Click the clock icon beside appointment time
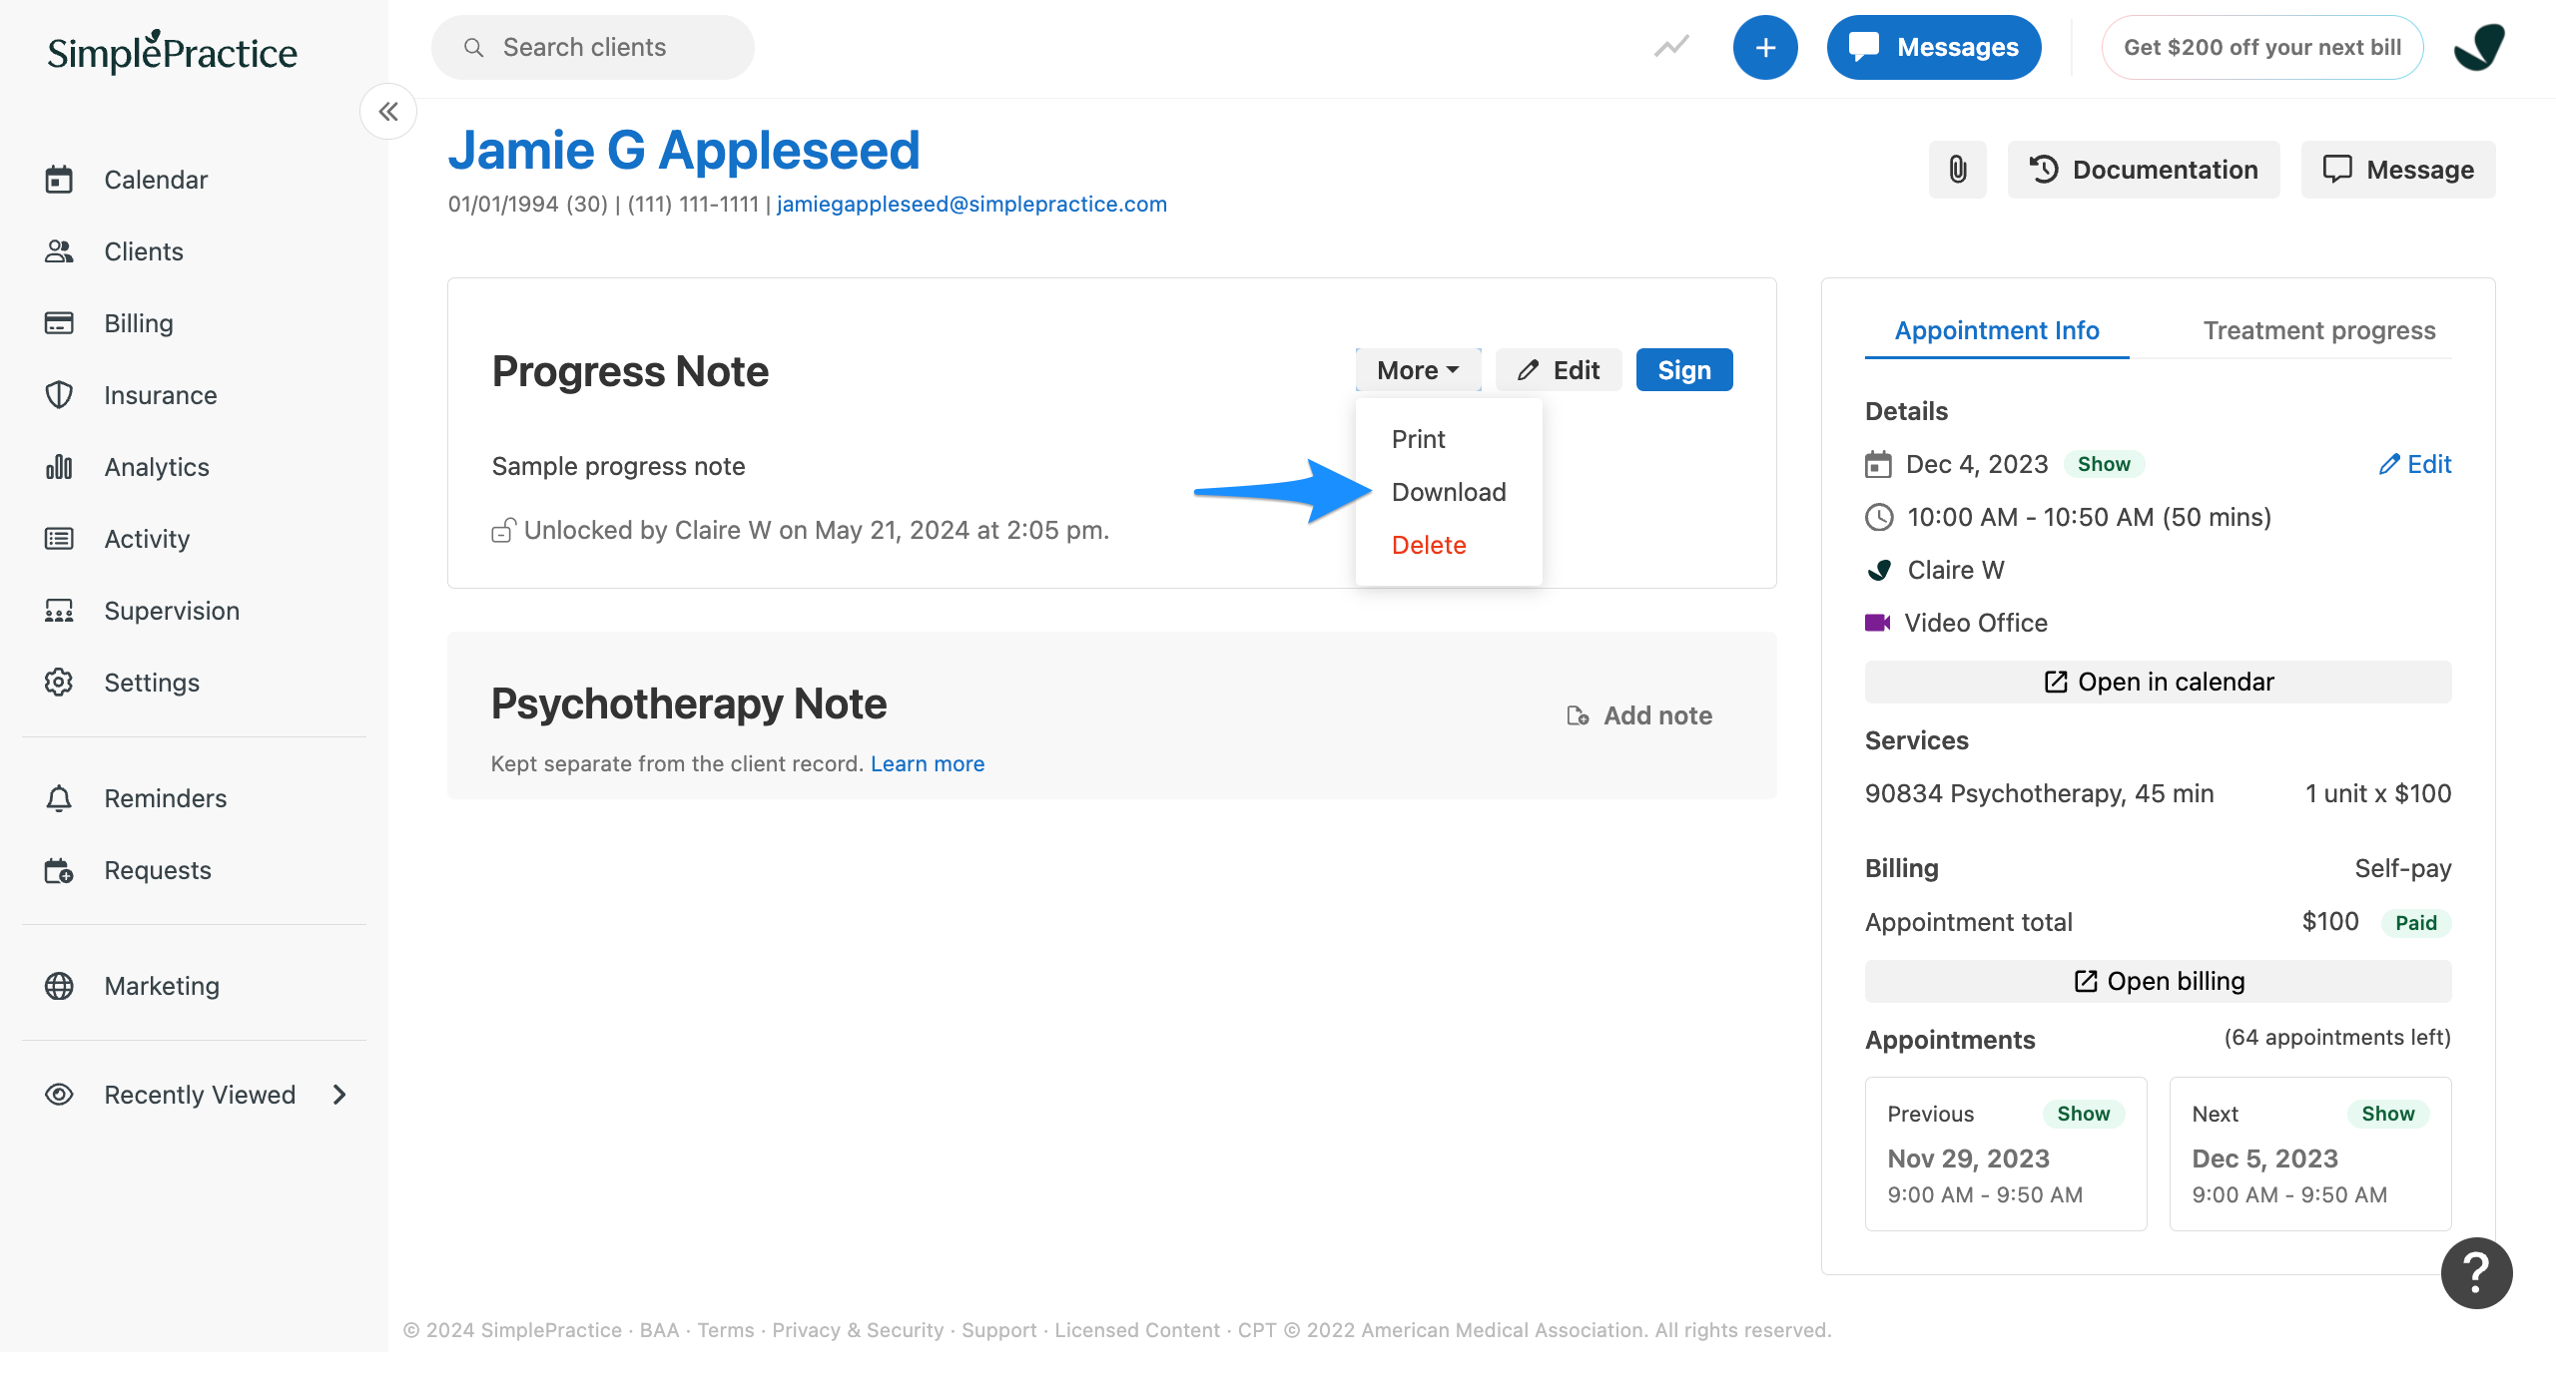 click(1879, 517)
